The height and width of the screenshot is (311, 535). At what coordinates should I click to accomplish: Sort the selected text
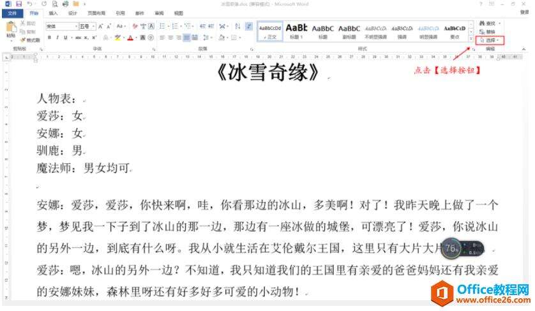[238, 26]
